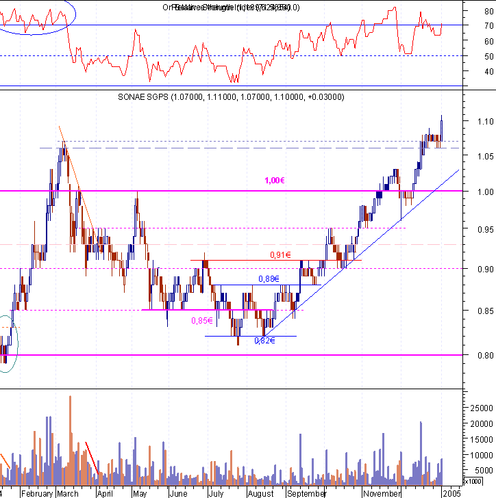Click the SONAE SGPS price chart title
This screenshot has width=496, height=498.
click(231, 97)
